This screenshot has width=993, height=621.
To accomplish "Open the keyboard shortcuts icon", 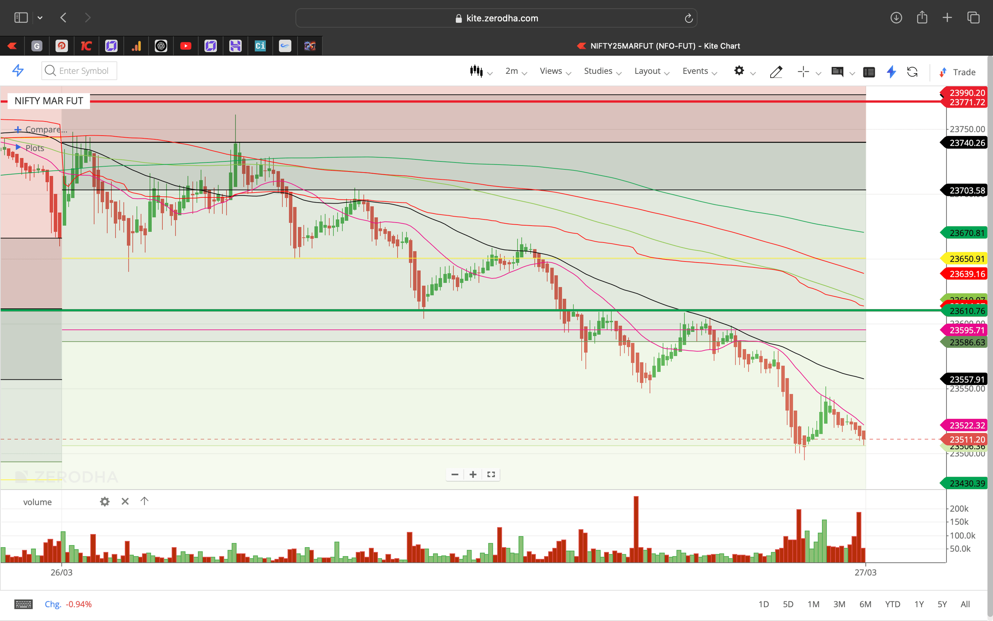I will (23, 604).
